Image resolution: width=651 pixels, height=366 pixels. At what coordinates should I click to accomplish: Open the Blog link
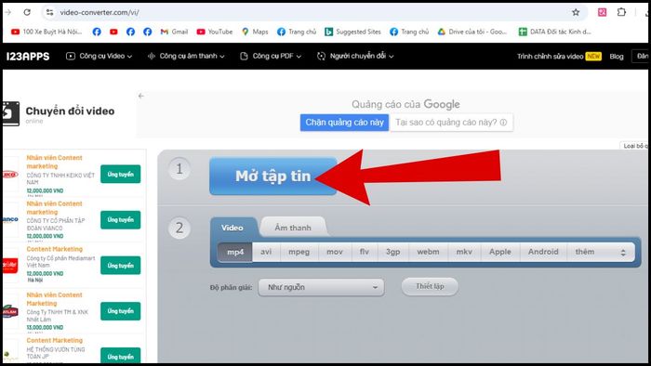click(617, 57)
